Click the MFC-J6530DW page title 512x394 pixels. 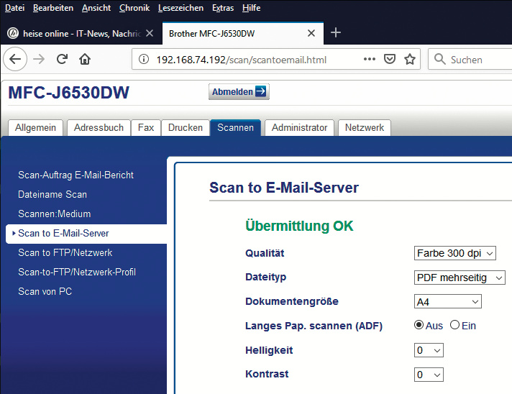pos(68,92)
